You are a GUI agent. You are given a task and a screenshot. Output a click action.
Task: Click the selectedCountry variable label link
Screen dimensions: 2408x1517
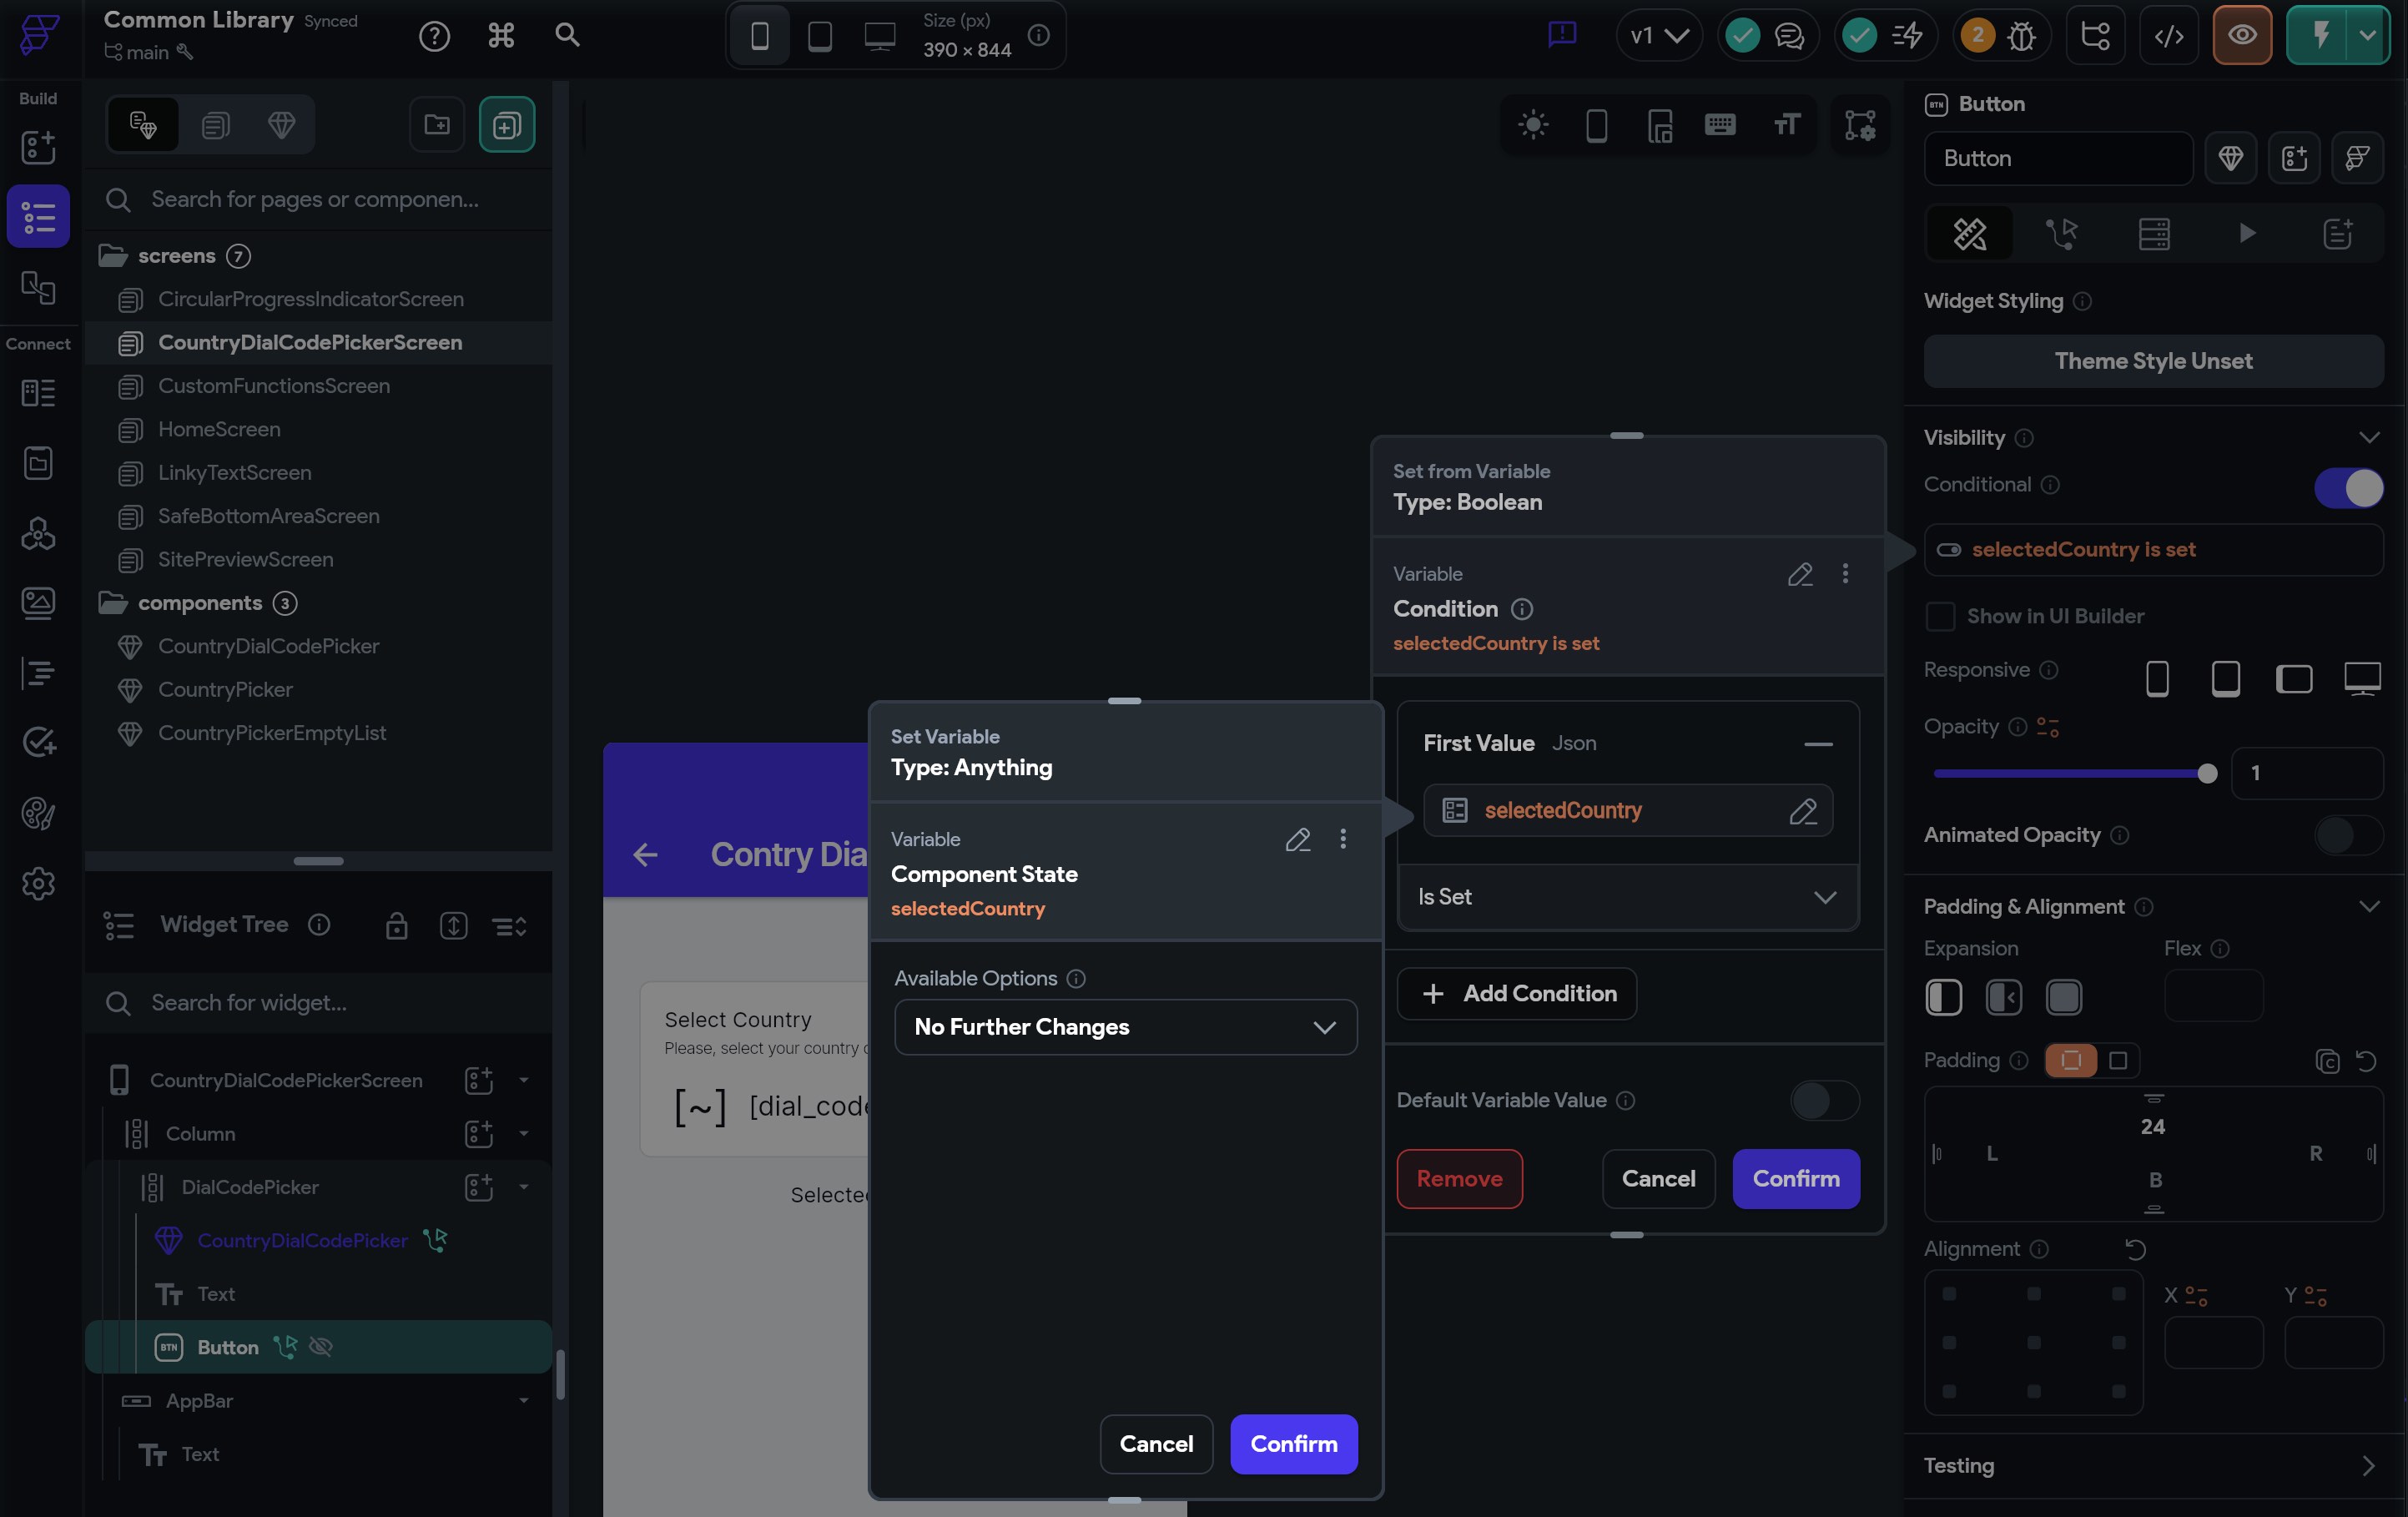(968, 909)
